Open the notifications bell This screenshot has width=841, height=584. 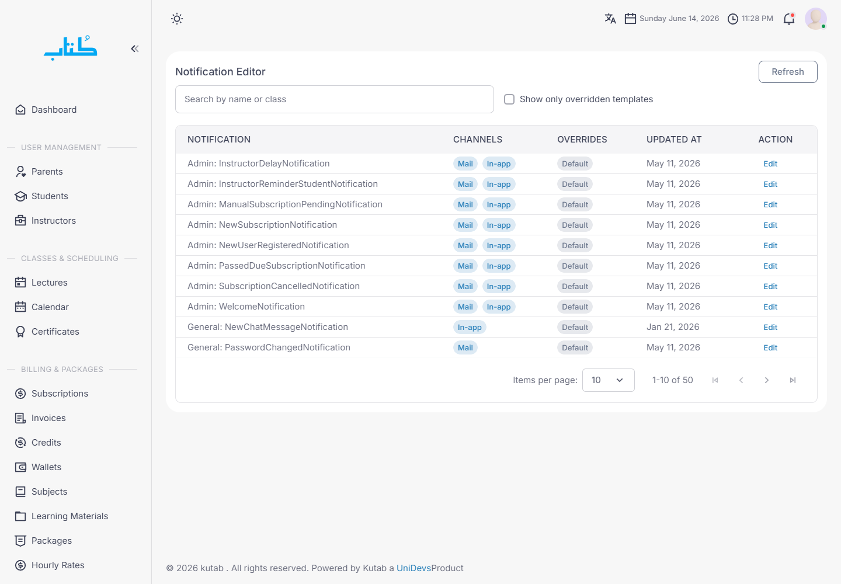pyautogui.click(x=789, y=19)
